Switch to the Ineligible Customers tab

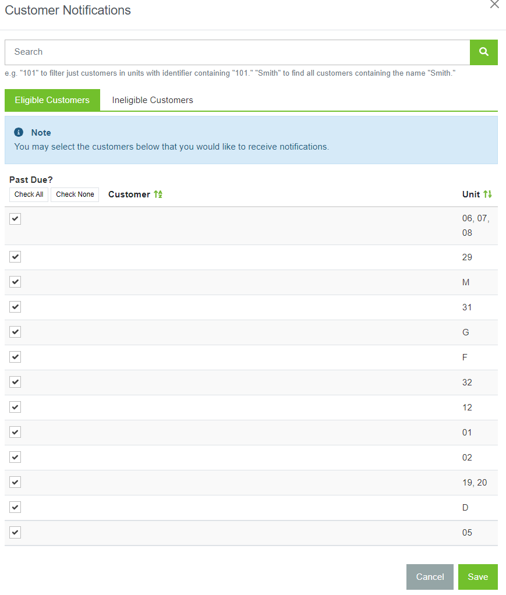click(153, 100)
